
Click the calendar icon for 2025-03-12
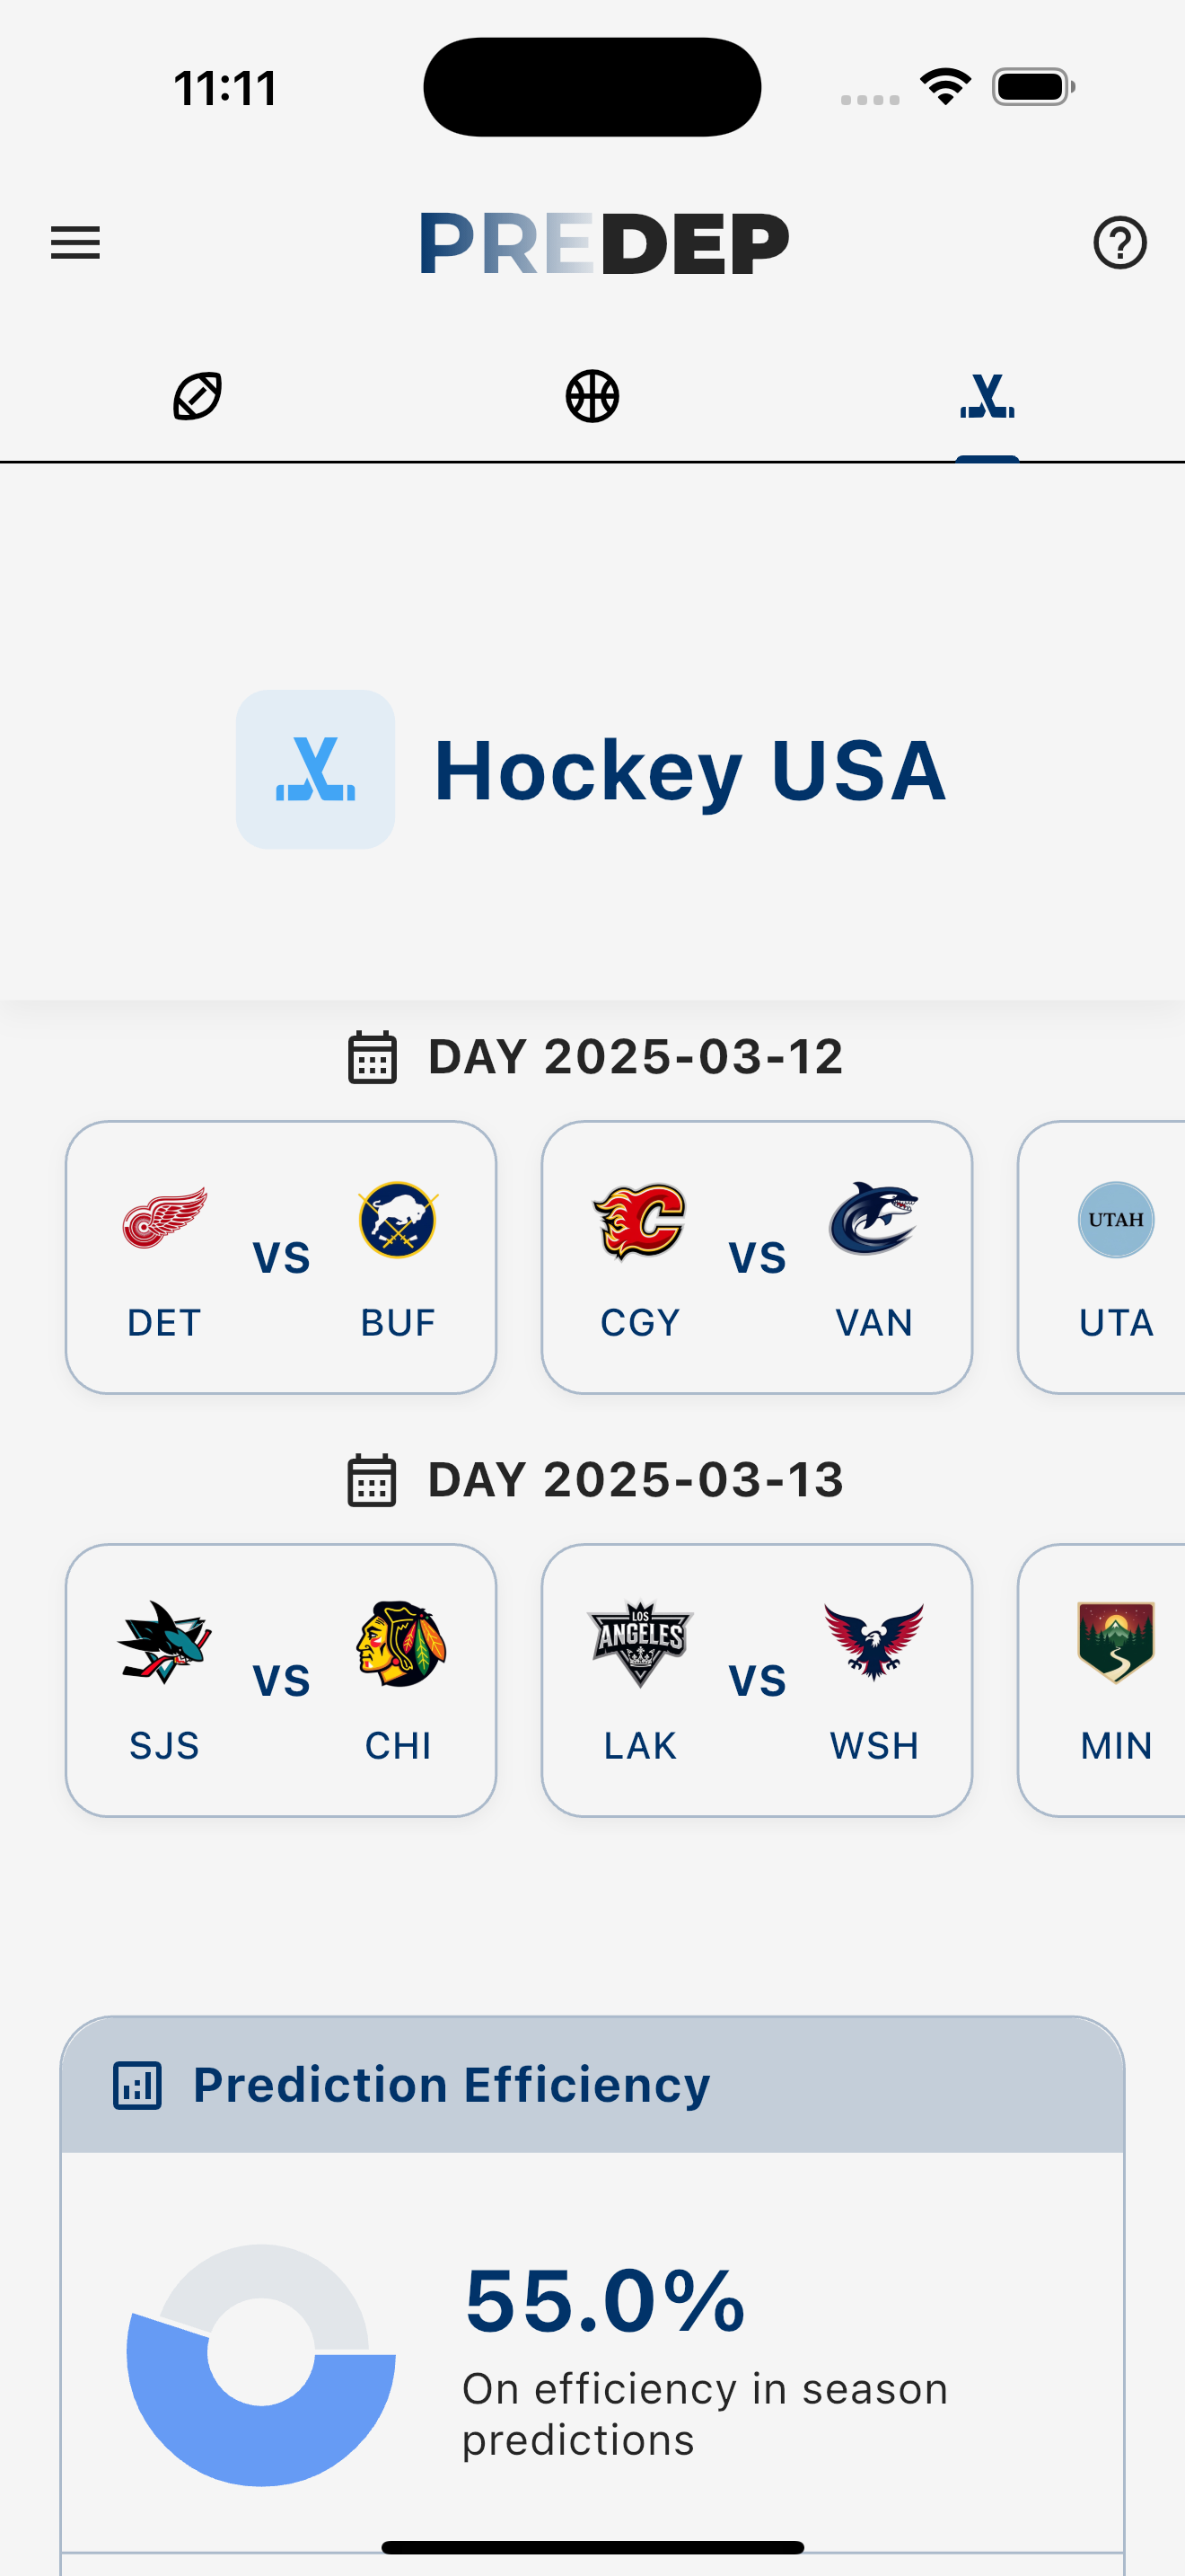(x=372, y=1057)
